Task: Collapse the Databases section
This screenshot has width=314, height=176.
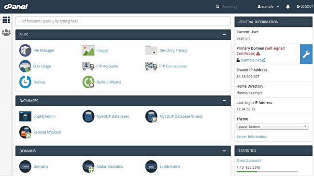Action: click(x=224, y=101)
